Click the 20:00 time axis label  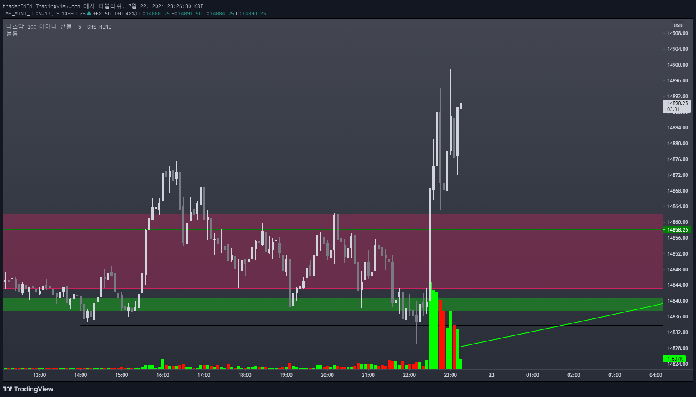(327, 375)
